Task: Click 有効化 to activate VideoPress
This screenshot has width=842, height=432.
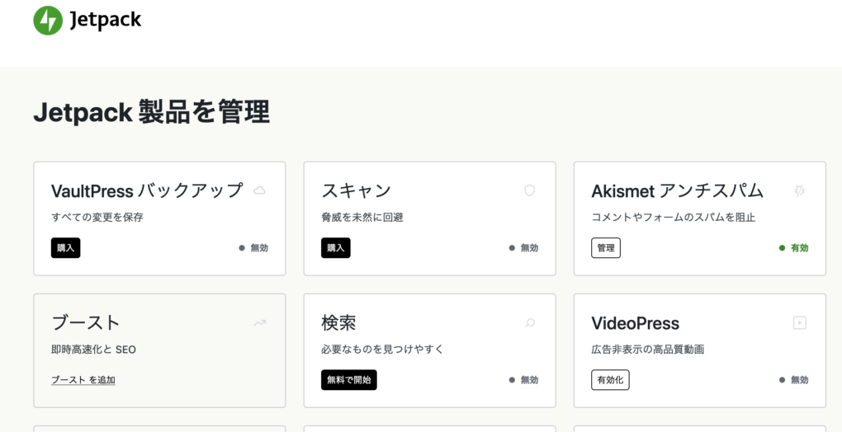Action: [610, 380]
